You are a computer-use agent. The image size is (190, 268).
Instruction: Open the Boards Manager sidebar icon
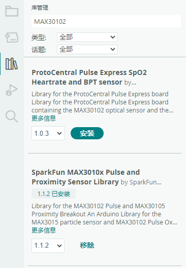pos(12,37)
